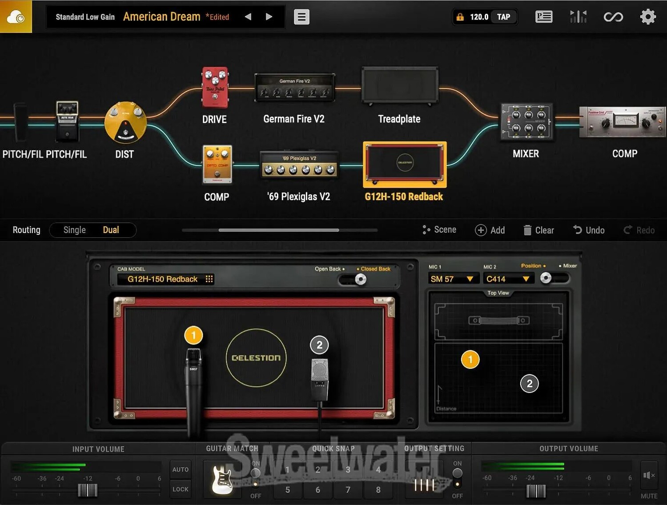Switch routing to Single

(74, 230)
